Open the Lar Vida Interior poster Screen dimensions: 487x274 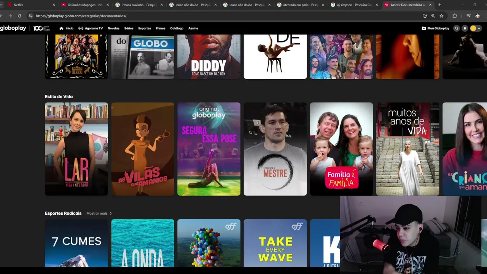point(76,149)
